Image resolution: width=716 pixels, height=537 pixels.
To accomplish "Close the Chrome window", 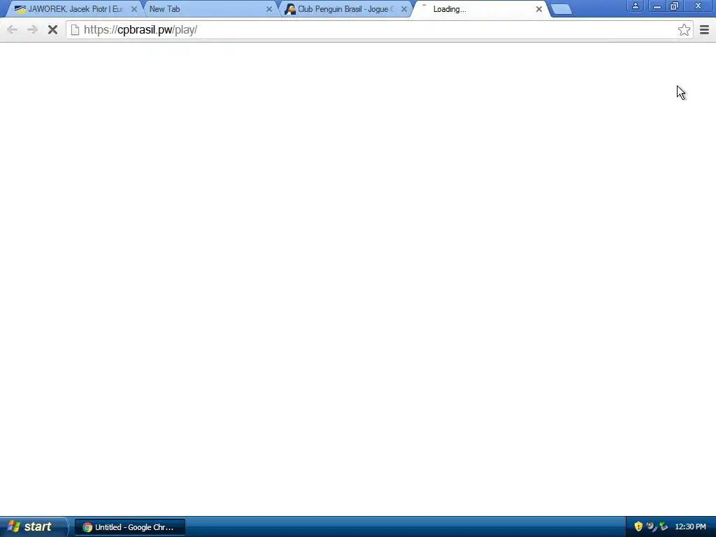I will click(699, 6).
